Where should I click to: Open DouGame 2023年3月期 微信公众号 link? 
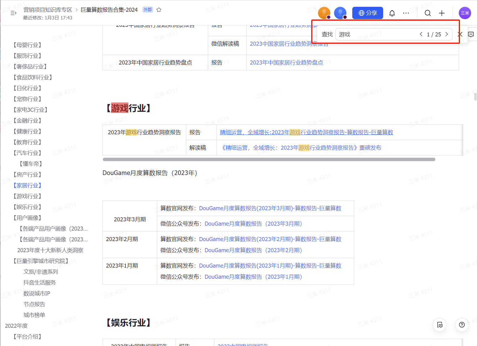click(x=253, y=224)
